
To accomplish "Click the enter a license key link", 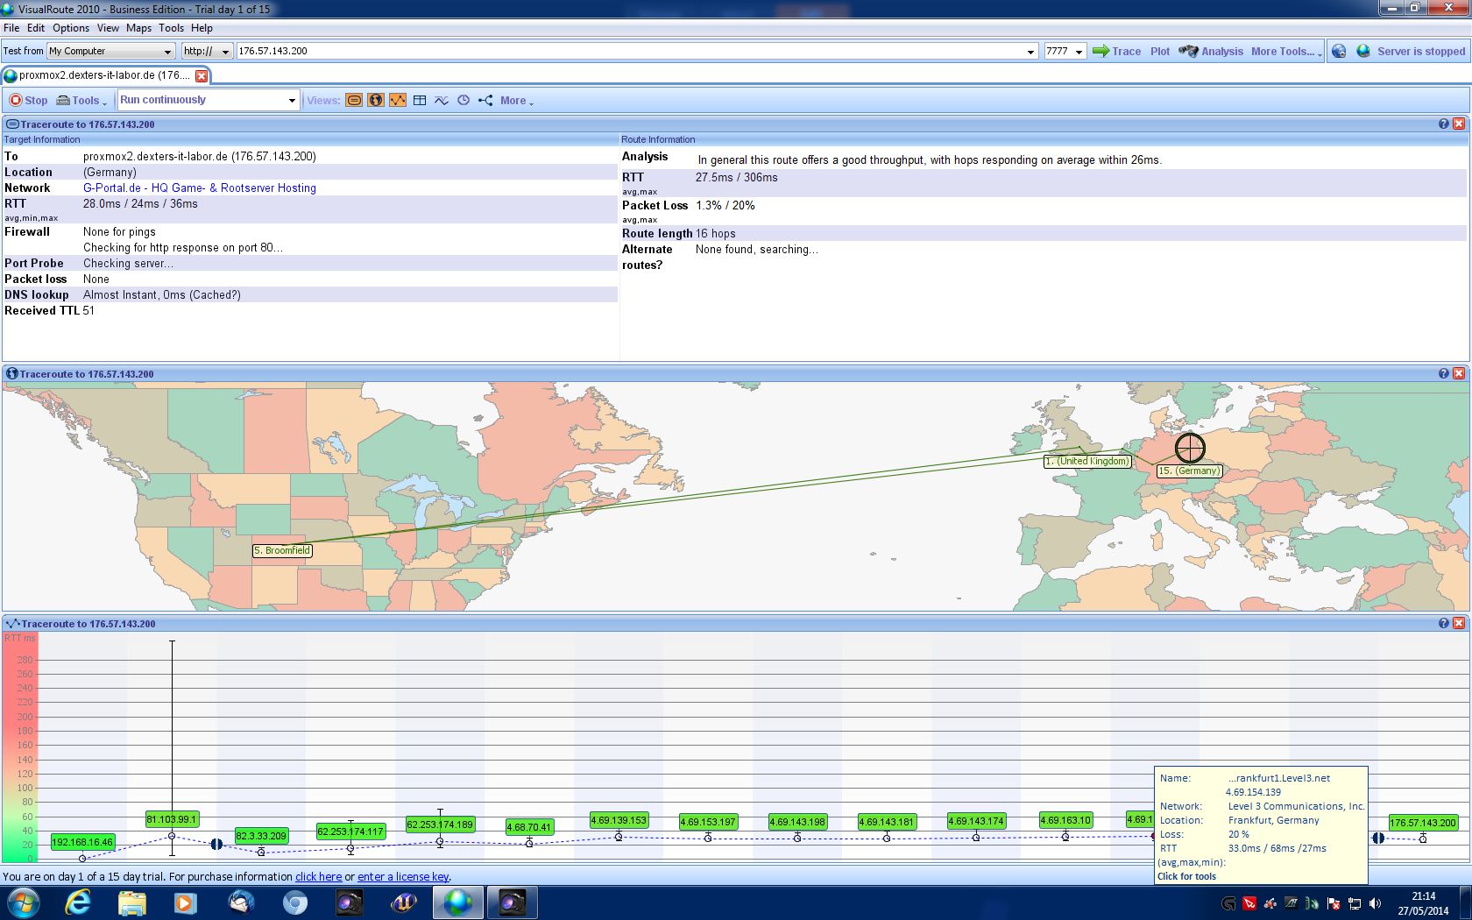I will (403, 877).
